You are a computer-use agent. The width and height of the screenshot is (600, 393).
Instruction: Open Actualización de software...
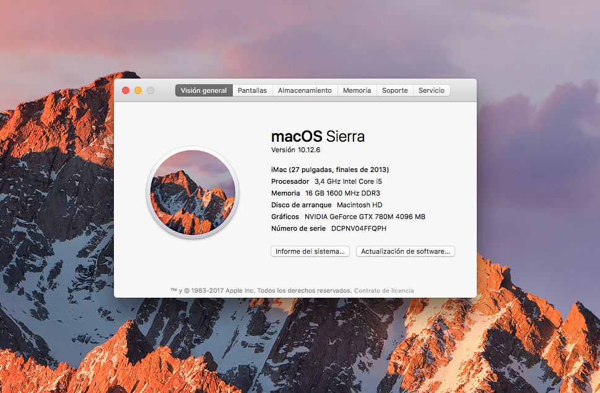pos(405,251)
